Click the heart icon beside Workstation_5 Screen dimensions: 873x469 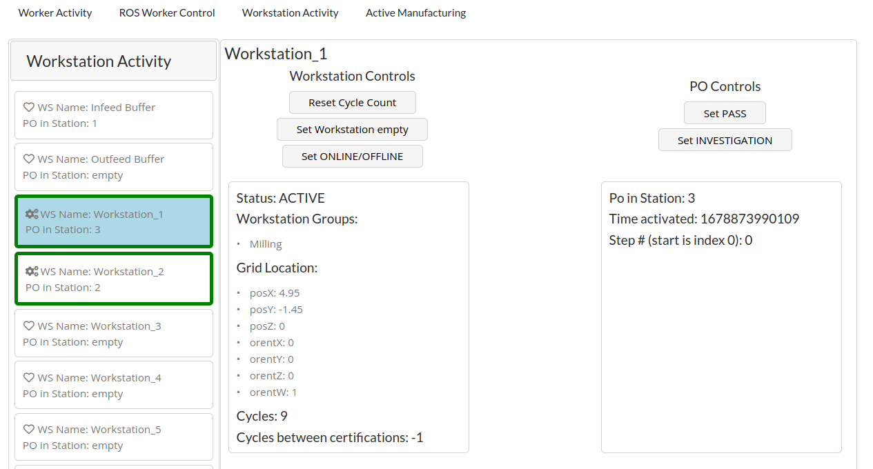click(x=29, y=430)
